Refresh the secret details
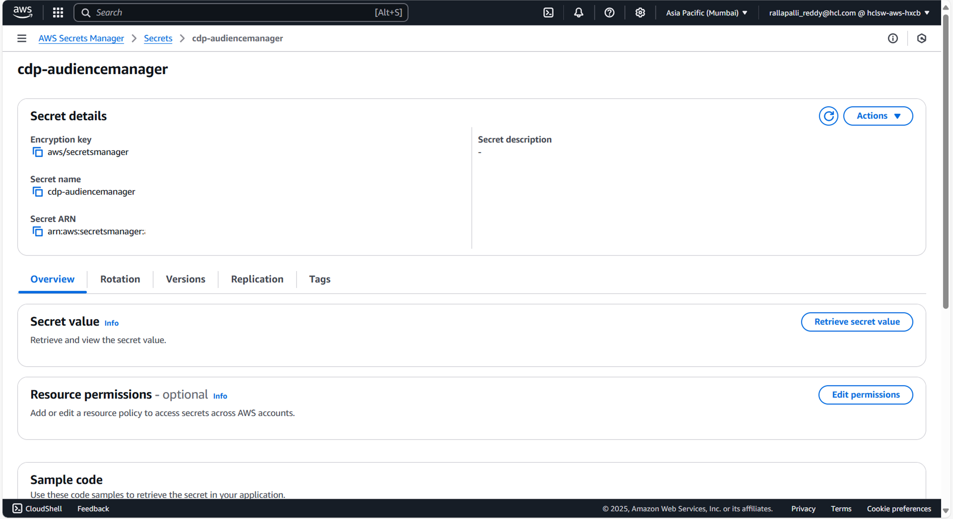953x519 pixels. point(828,116)
